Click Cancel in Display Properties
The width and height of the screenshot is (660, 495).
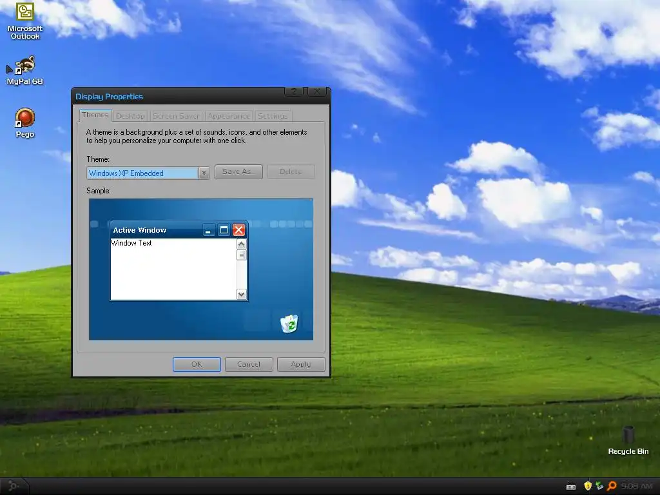click(249, 364)
